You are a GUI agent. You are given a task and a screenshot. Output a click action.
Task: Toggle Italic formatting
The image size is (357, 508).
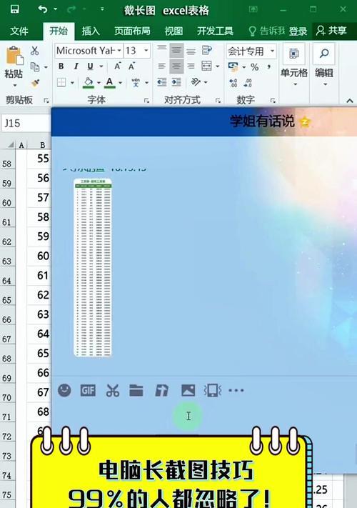point(76,66)
